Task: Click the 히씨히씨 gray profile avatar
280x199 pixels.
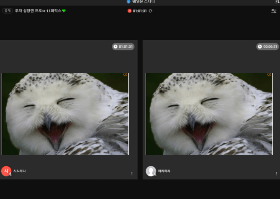Action: (151, 171)
